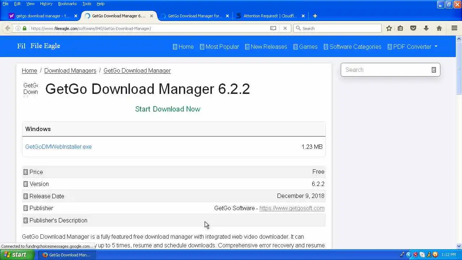Open the Bookmarks menu

67,4
